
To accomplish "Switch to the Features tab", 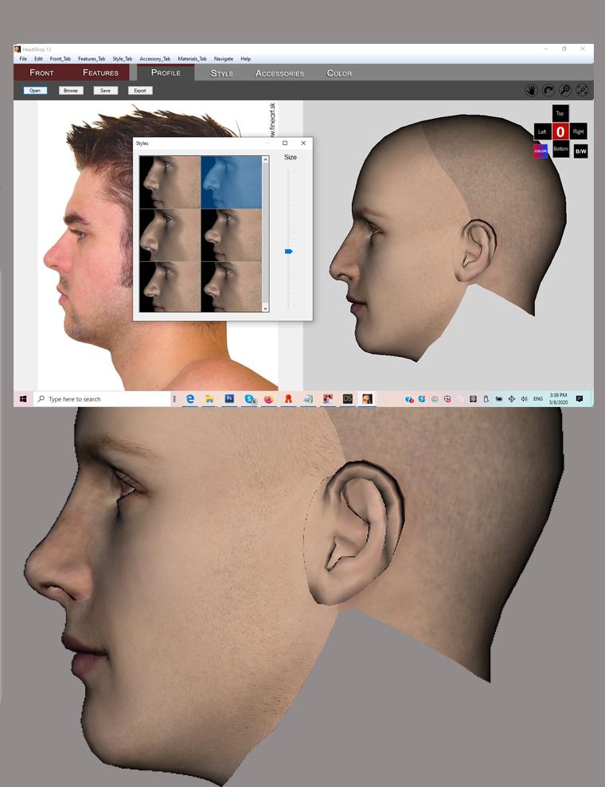I will tap(100, 72).
